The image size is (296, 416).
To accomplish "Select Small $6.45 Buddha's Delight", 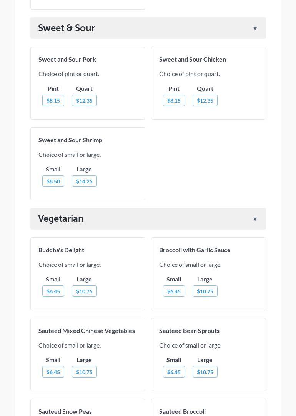I will pyautogui.click(x=53, y=291).
